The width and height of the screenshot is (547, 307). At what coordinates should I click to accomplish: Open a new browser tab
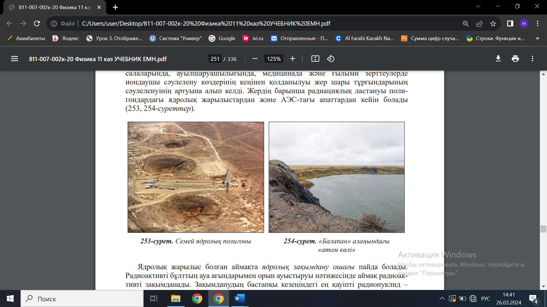[115, 7]
